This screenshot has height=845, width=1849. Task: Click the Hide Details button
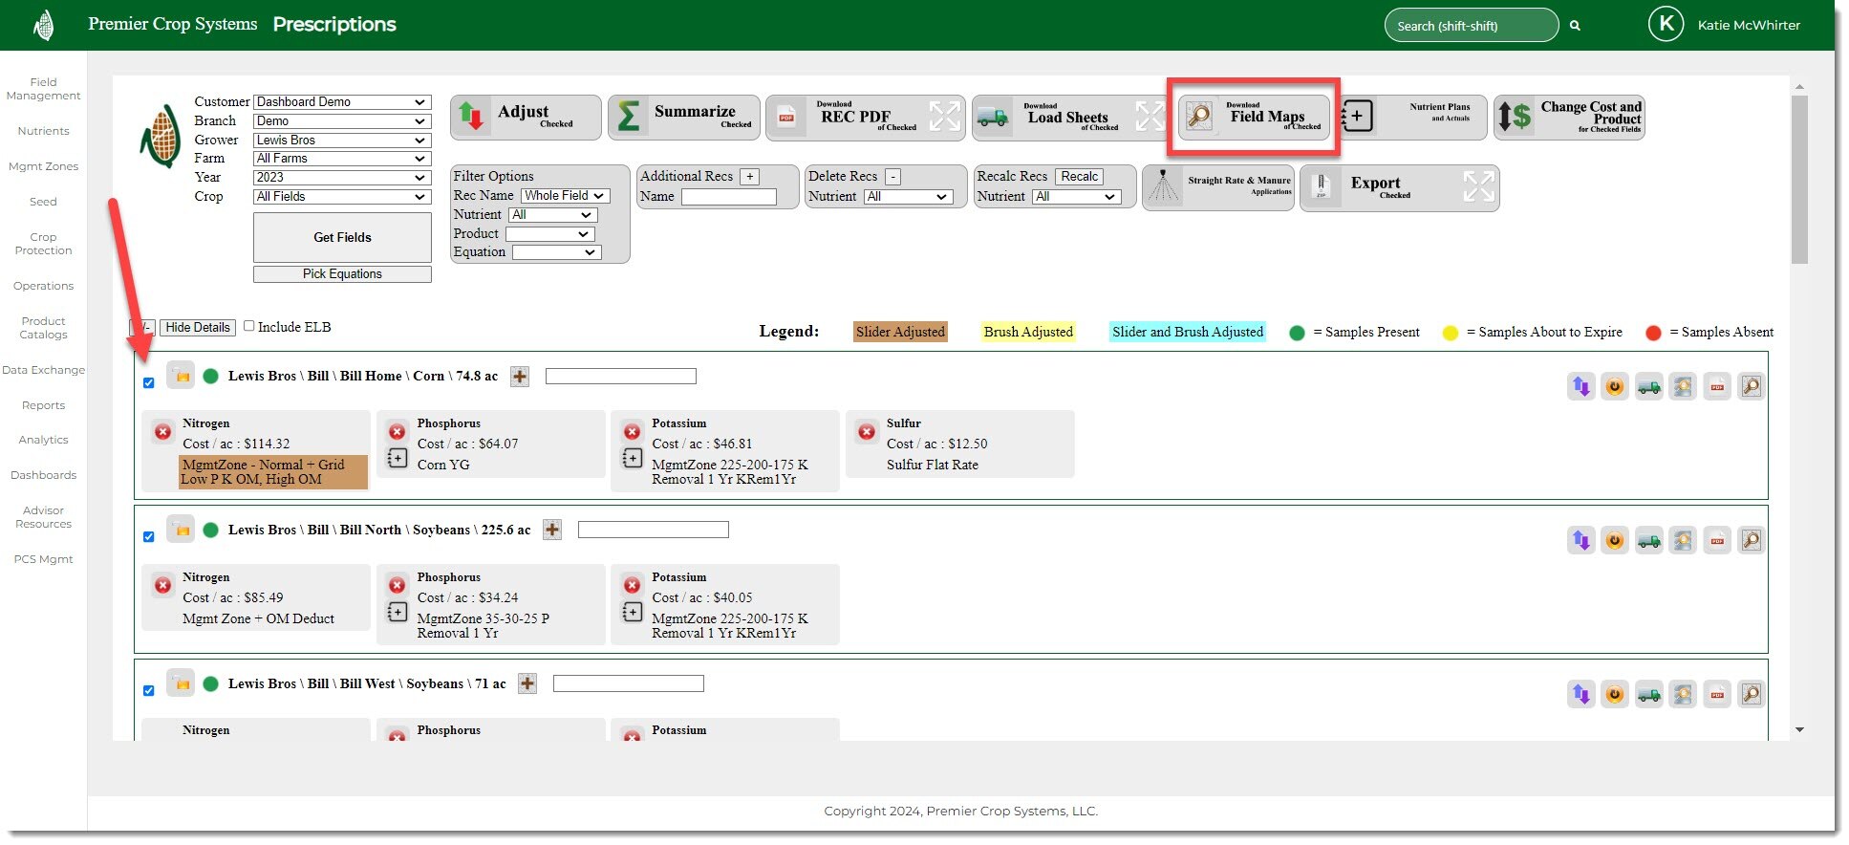coord(198,327)
